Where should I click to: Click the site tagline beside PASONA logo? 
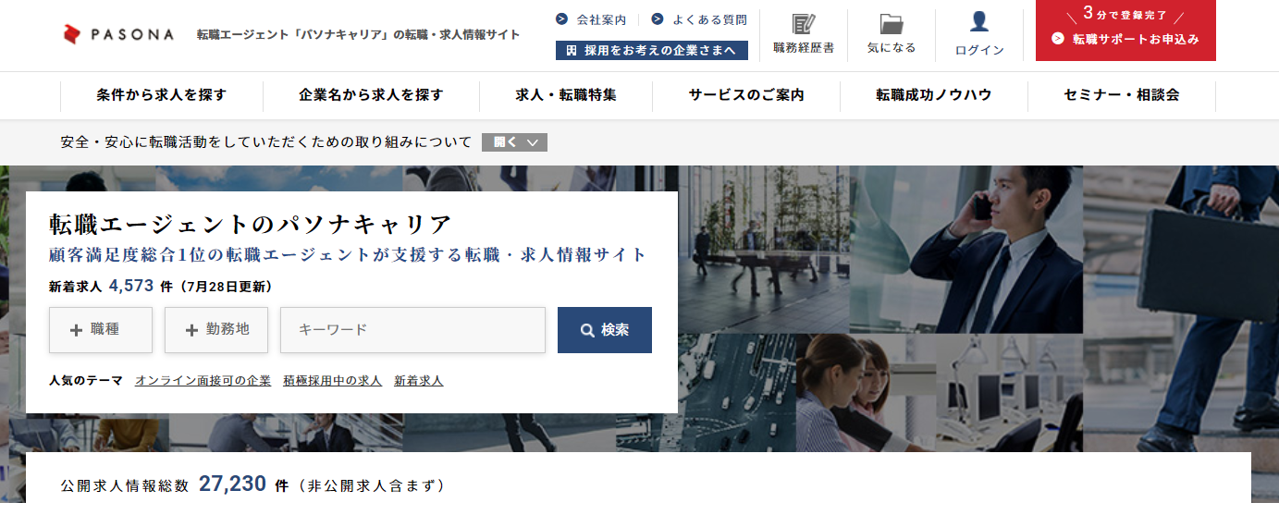pos(359,34)
